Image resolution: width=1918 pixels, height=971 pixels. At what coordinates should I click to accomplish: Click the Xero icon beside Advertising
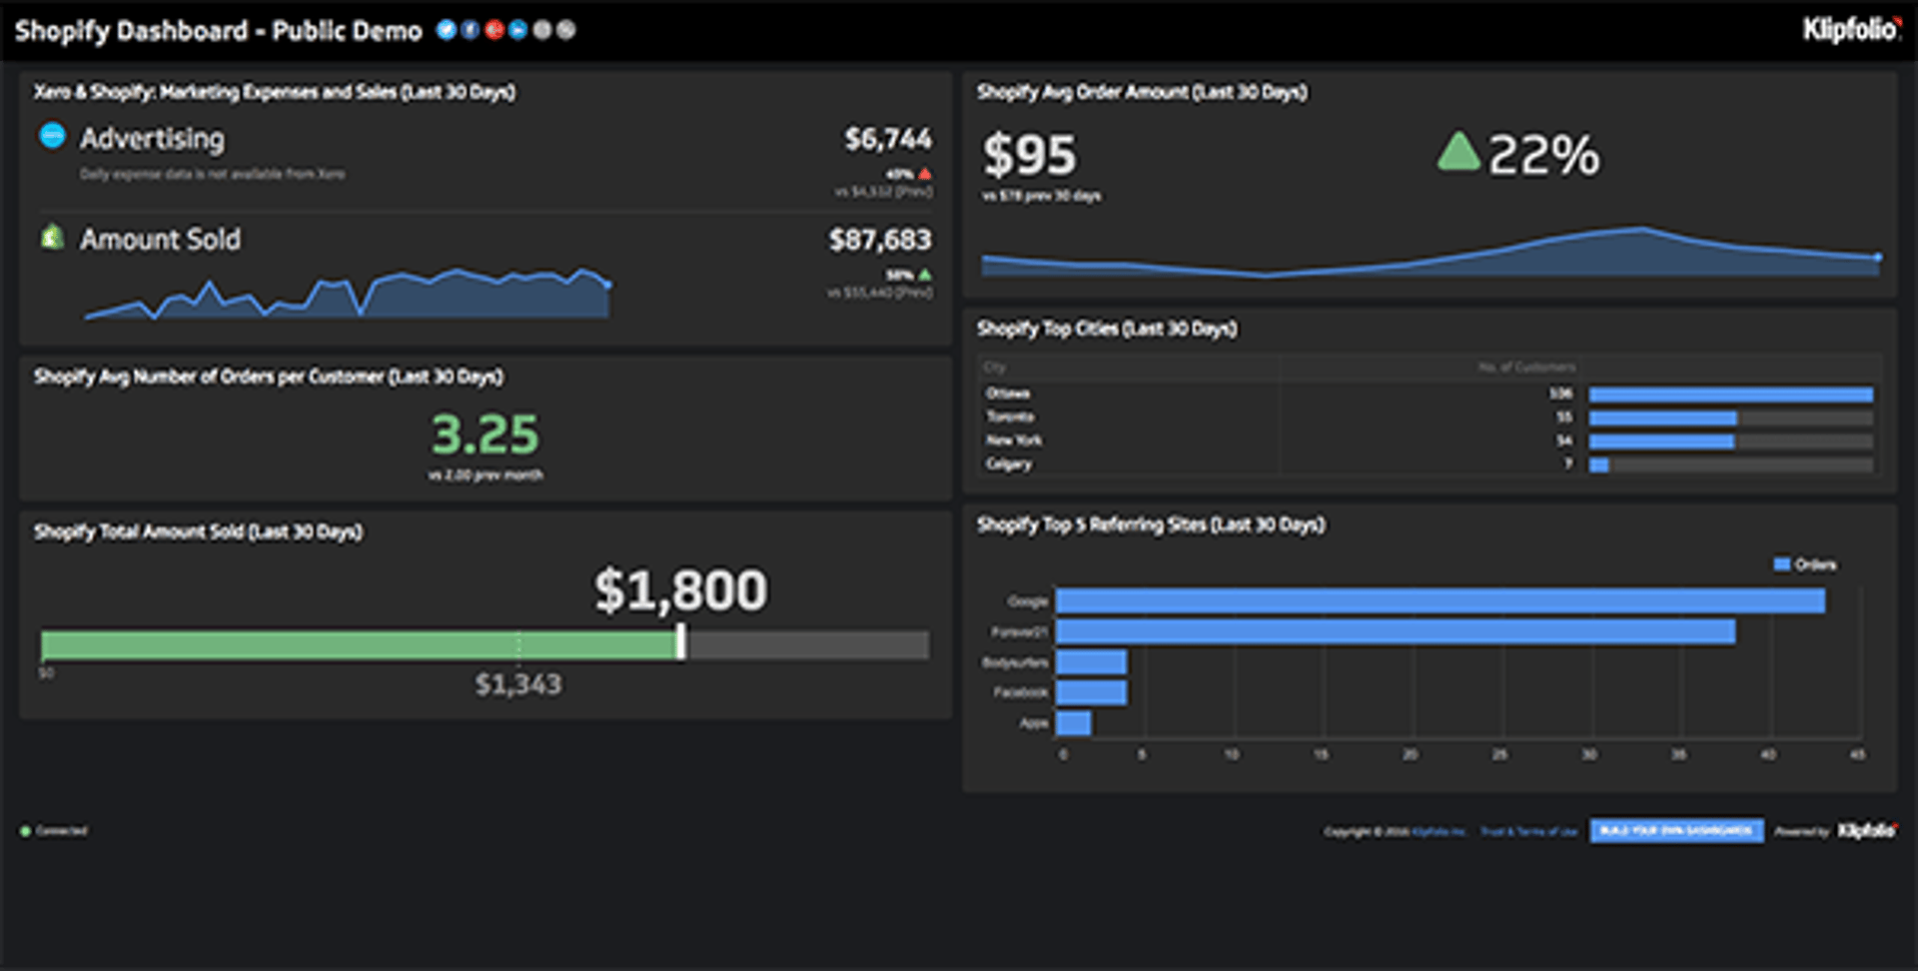[52, 136]
